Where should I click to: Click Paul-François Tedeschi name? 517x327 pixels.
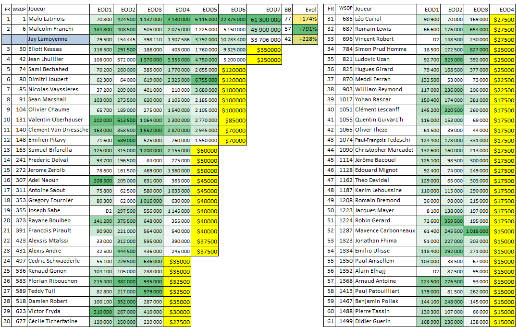(x=382, y=140)
